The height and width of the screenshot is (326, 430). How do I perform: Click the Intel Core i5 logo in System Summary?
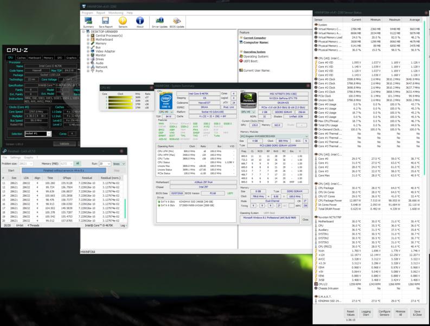pyautogui.click(x=166, y=101)
